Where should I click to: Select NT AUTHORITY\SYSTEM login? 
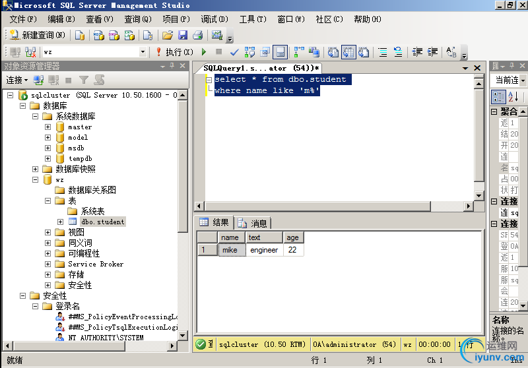coord(106,338)
